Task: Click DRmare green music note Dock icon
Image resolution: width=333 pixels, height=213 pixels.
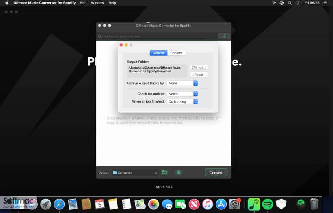Action: click(254, 204)
